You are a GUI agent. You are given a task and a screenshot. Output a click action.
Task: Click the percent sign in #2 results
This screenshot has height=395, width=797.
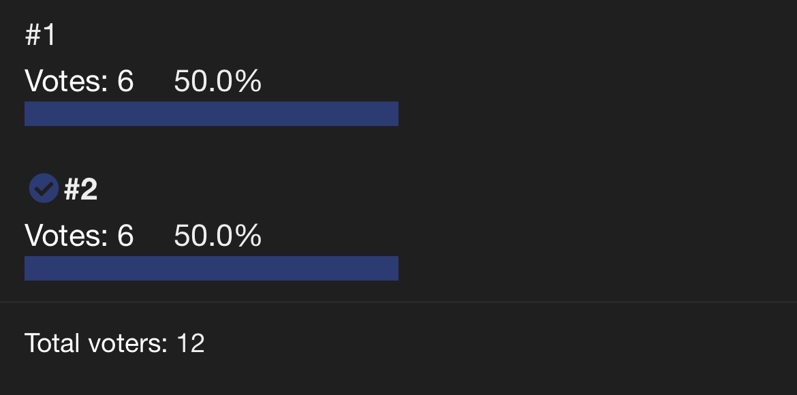coord(249,236)
